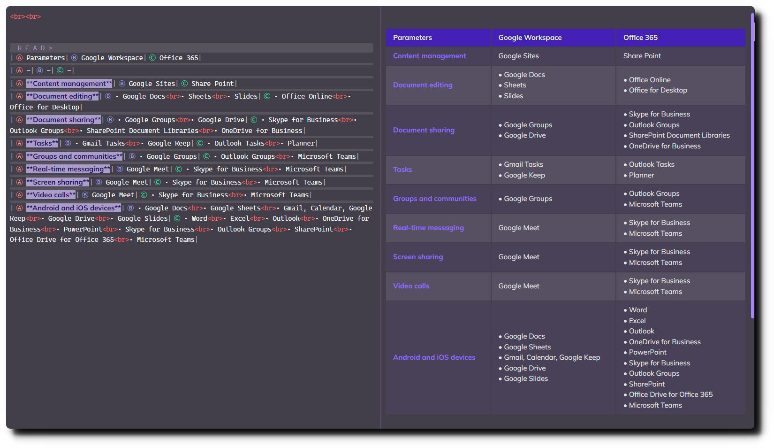
Task: Click the Tasks row label in preview table
Action: coord(402,170)
